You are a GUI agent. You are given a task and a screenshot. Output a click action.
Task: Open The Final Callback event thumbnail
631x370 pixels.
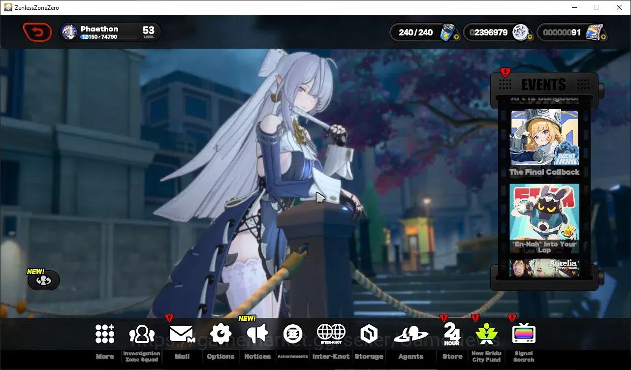click(544, 138)
